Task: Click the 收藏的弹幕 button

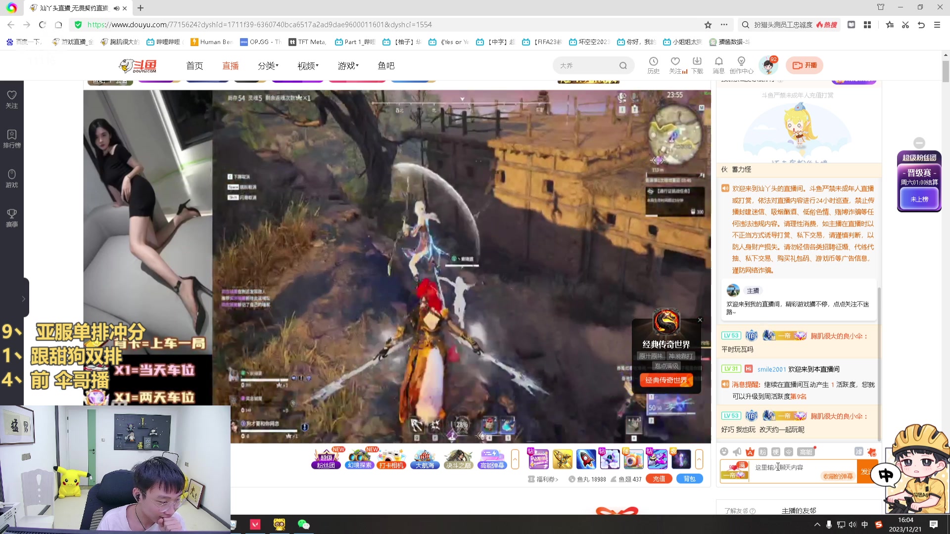Action: (x=838, y=476)
